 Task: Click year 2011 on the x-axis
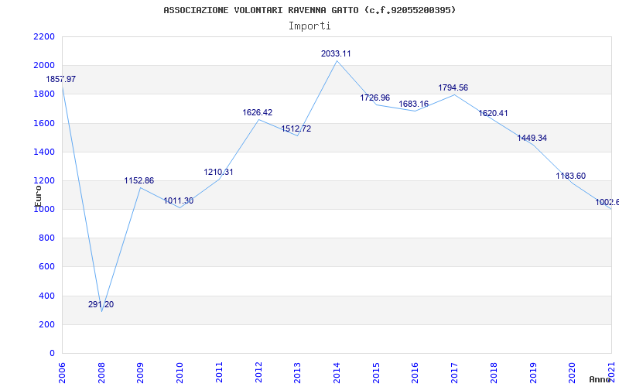pos(219,373)
